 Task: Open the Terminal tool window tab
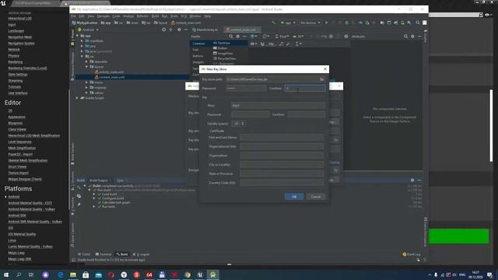click(103, 254)
